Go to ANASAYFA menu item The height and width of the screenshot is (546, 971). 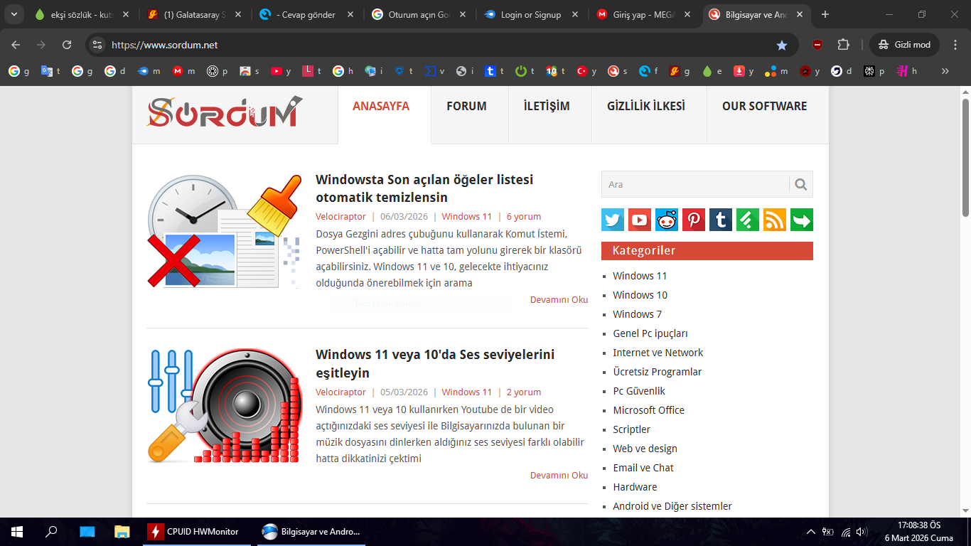point(381,107)
